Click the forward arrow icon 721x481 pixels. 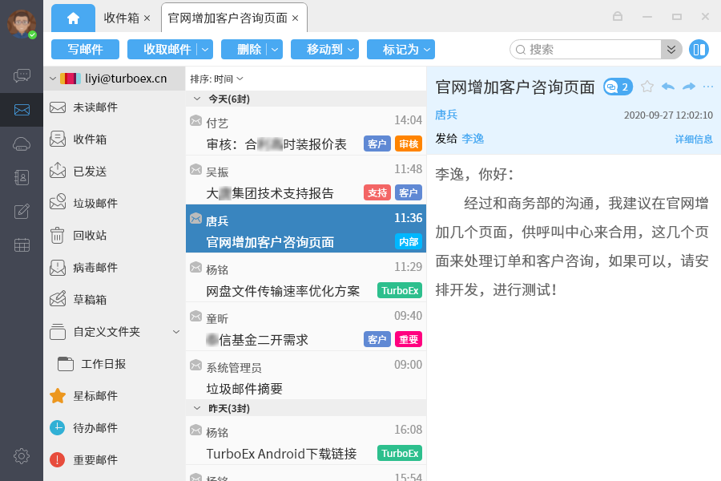point(688,87)
